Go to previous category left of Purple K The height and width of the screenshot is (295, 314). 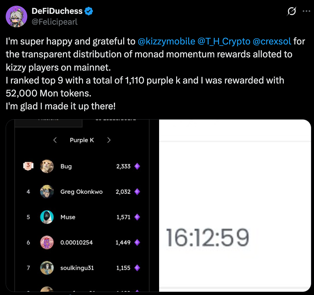[55, 140]
